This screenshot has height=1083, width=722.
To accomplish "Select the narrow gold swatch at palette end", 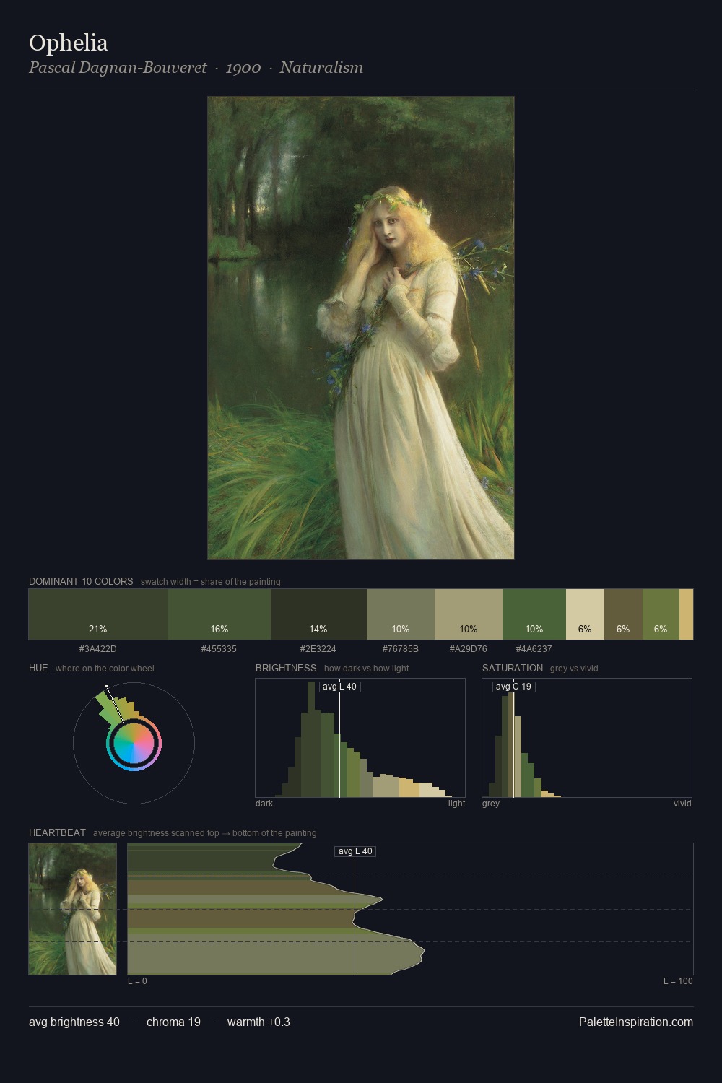I will pyautogui.click(x=686, y=614).
